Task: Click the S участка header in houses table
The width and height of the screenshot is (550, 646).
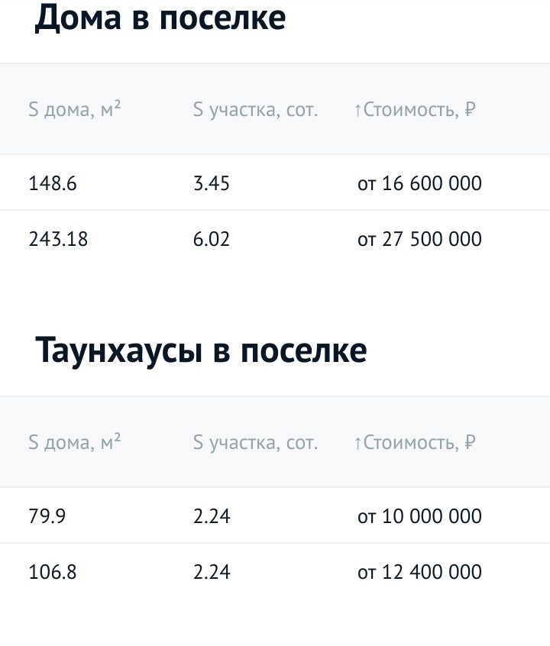Action: coord(256,110)
